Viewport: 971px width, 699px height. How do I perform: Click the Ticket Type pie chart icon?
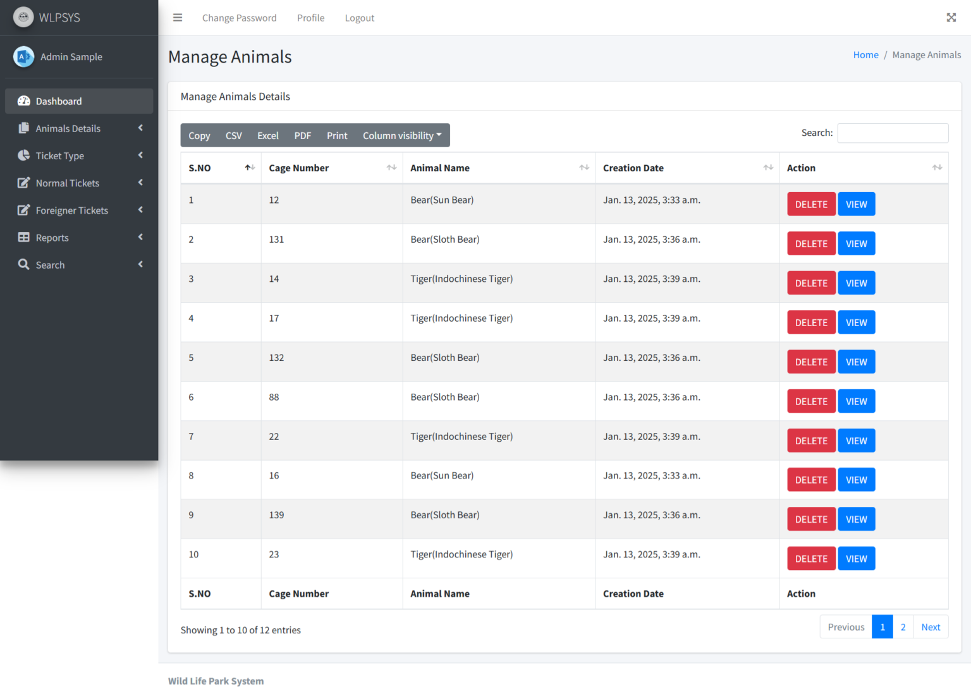coord(23,155)
